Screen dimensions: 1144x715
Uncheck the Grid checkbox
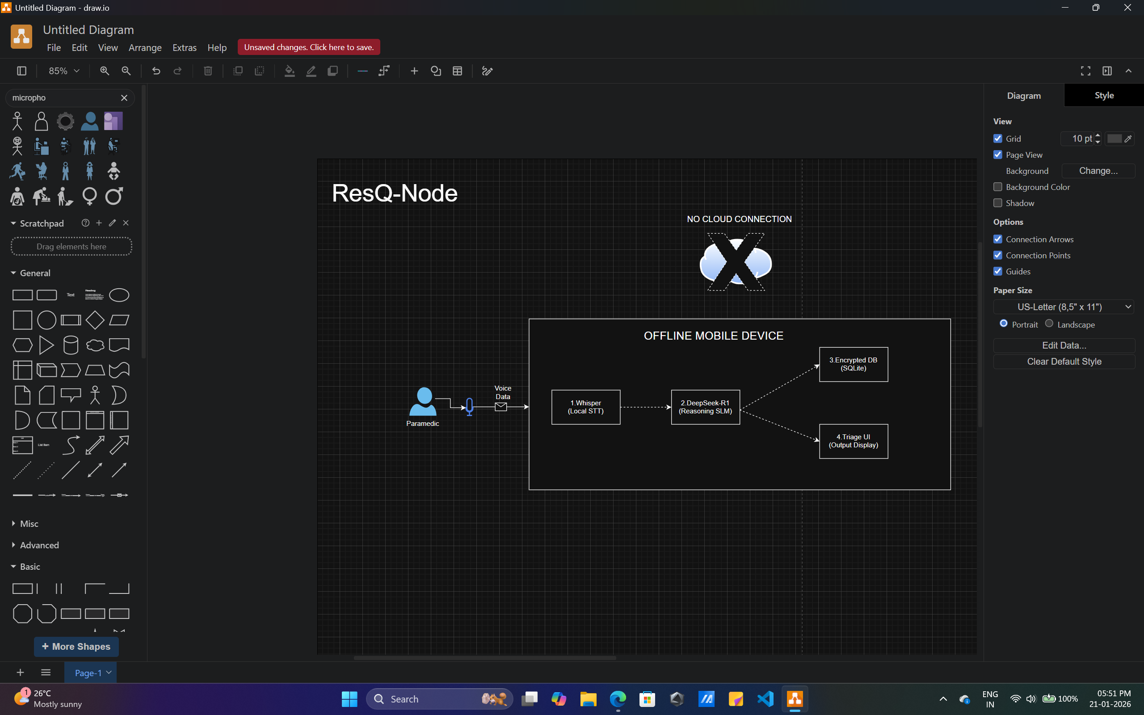tap(998, 139)
